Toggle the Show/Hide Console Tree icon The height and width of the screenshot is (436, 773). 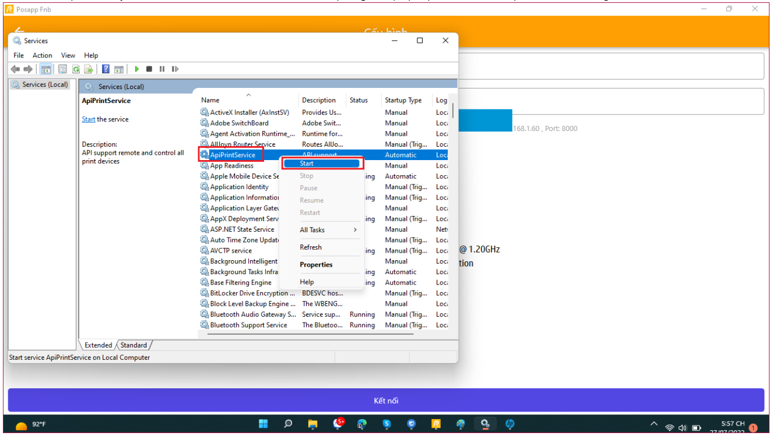coord(46,69)
